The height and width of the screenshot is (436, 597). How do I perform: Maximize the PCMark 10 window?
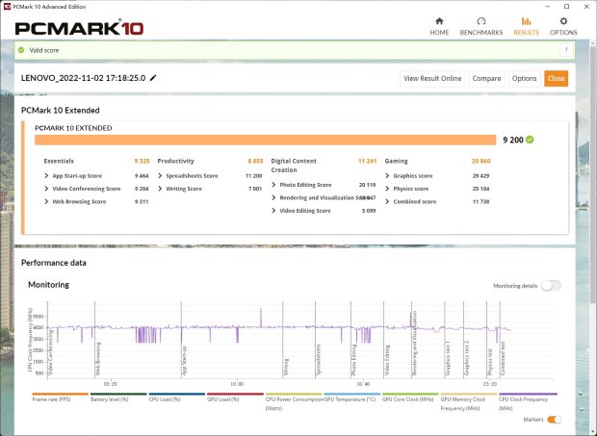click(x=566, y=7)
